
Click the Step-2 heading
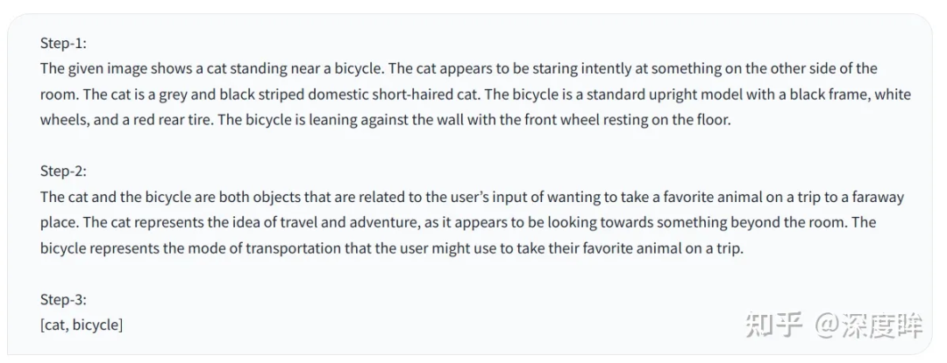(64, 171)
